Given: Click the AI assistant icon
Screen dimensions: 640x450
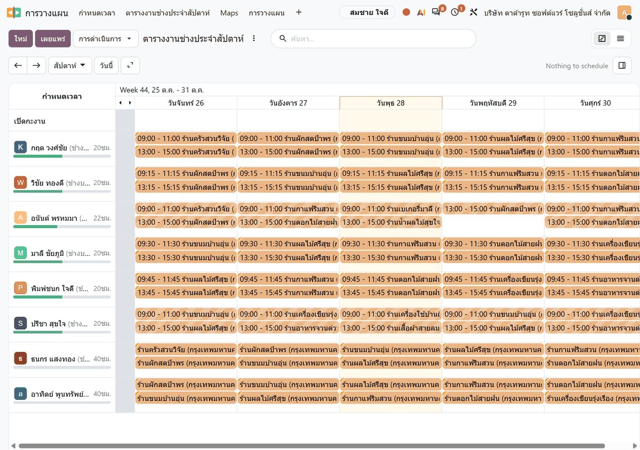Looking at the screenshot, I should 421,12.
